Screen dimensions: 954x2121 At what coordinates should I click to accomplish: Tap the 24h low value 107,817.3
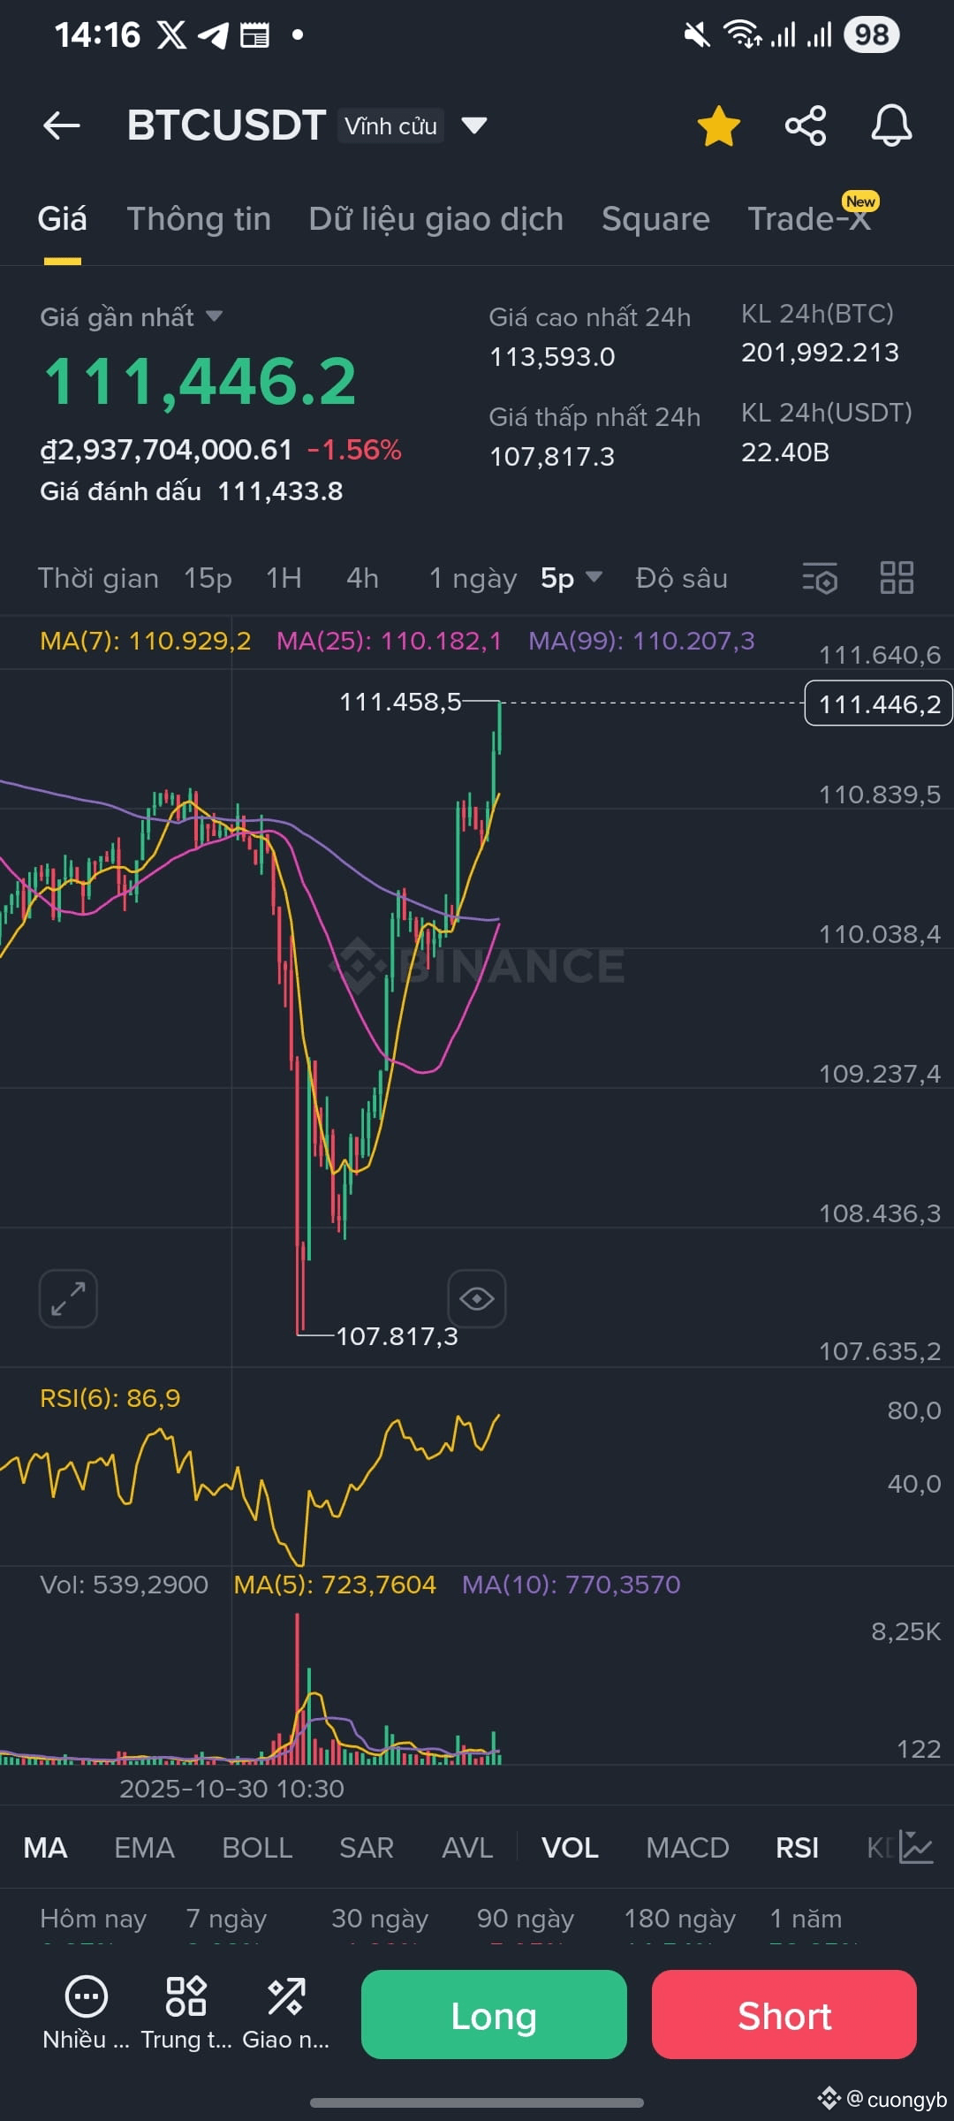pos(552,457)
